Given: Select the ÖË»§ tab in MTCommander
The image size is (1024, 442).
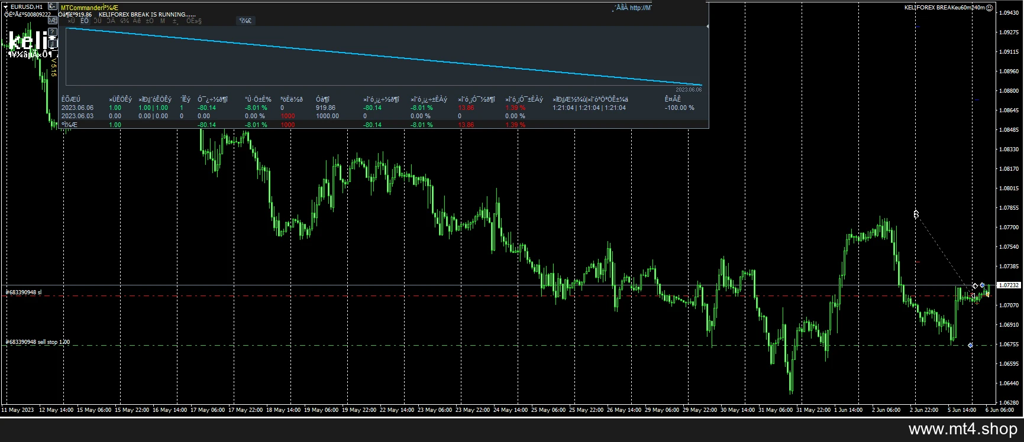Looking at the screenshot, I should click(194, 21).
